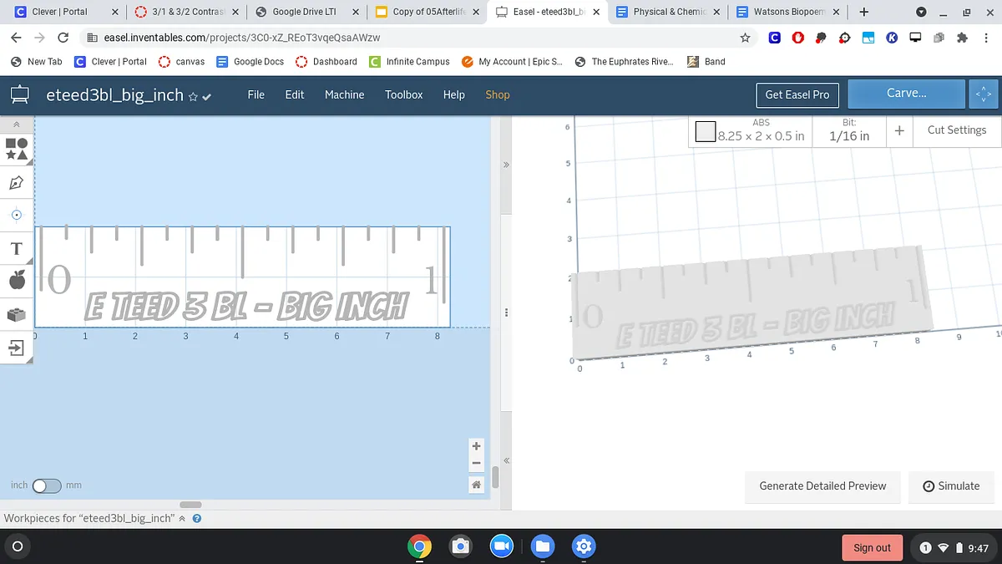The width and height of the screenshot is (1002, 564).
Task: Open the Machine menu
Action: [x=344, y=94]
